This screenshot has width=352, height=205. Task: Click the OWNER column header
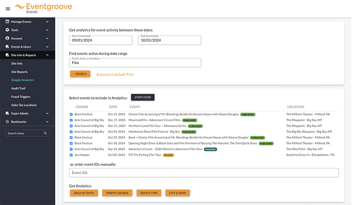click(x=82, y=107)
